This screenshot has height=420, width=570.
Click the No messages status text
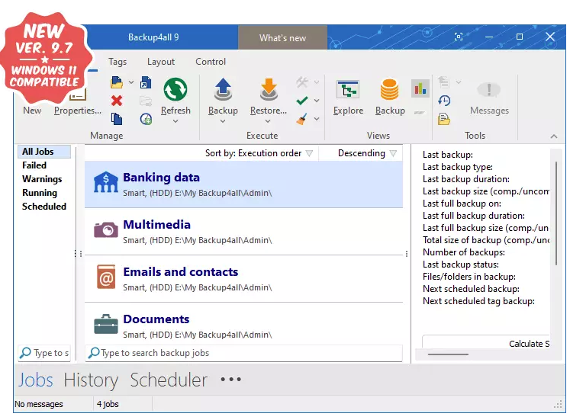(x=38, y=404)
